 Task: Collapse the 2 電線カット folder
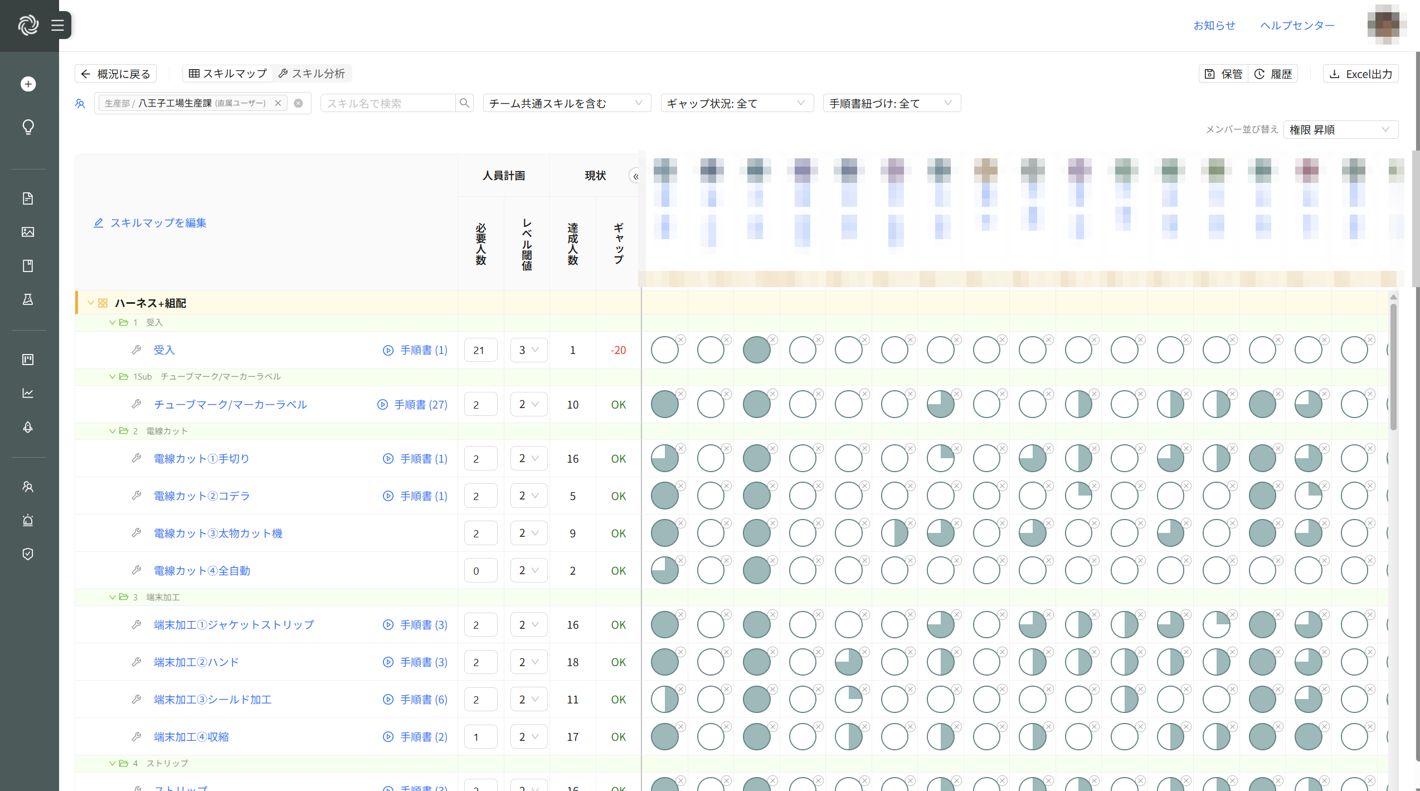[x=113, y=431]
